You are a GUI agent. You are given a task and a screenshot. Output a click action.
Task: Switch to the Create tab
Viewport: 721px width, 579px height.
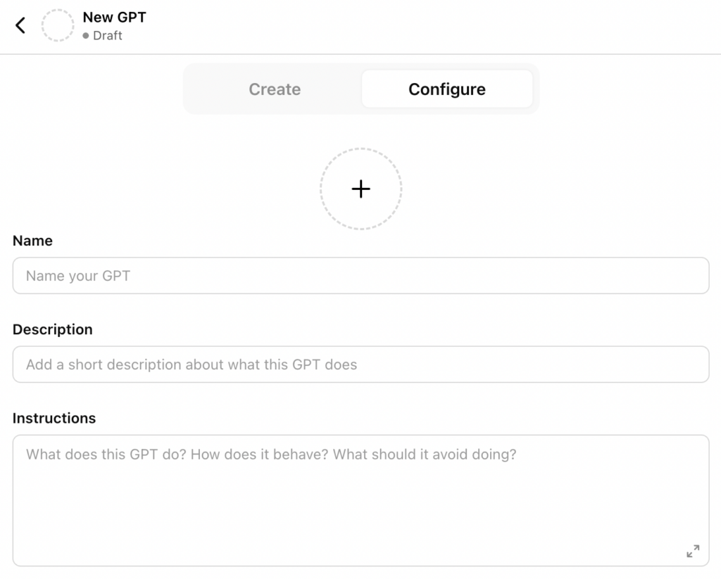(x=275, y=89)
